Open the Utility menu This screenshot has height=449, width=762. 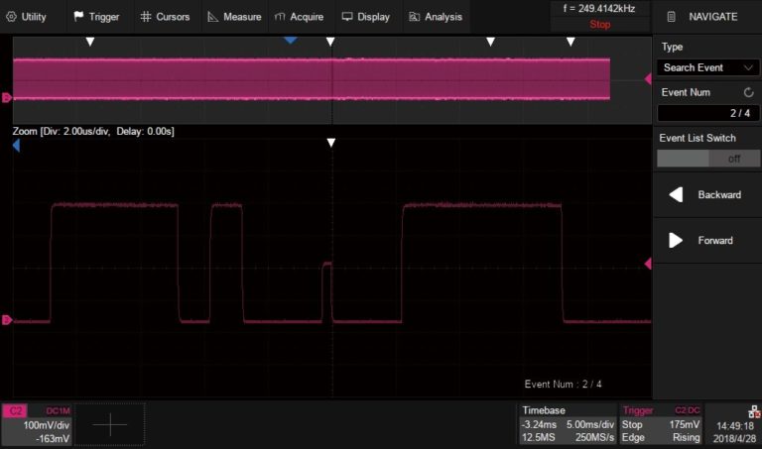(27, 17)
